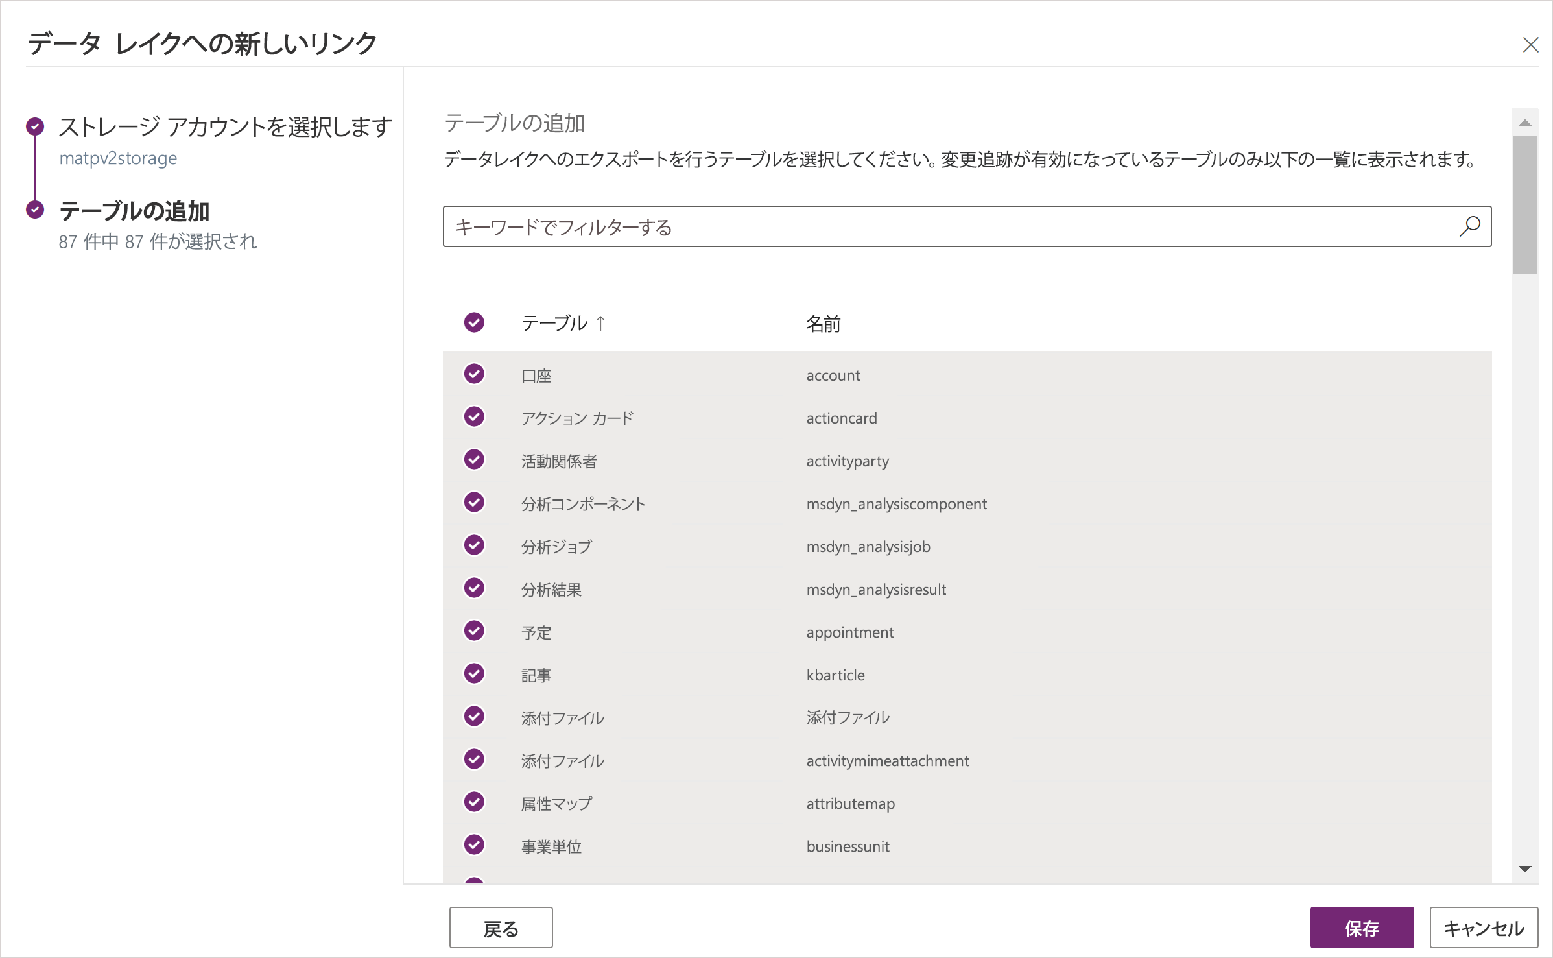Uncheck the 属性マップ row

tap(474, 802)
